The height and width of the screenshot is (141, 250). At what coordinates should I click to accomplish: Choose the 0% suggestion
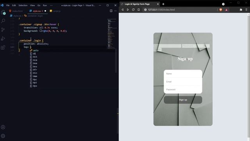click(34, 54)
